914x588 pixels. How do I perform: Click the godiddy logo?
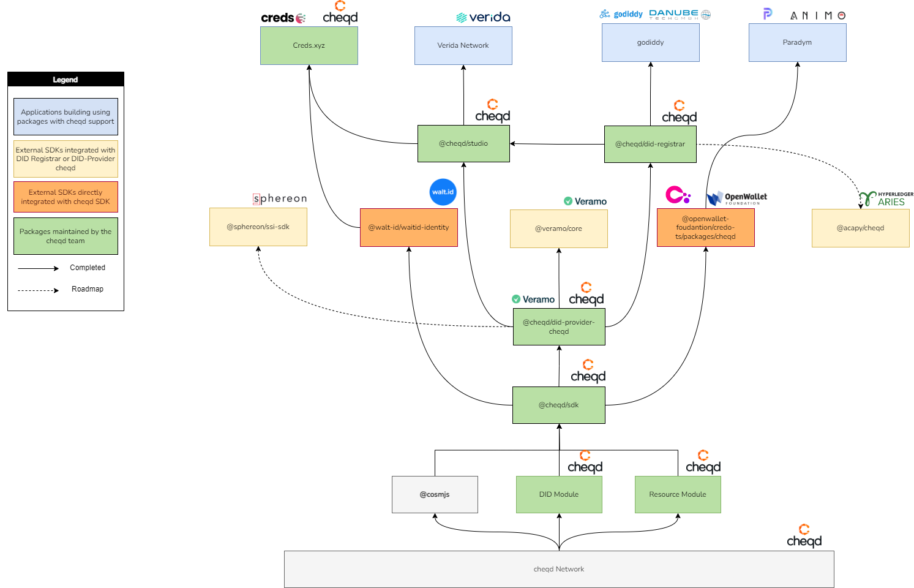click(621, 14)
